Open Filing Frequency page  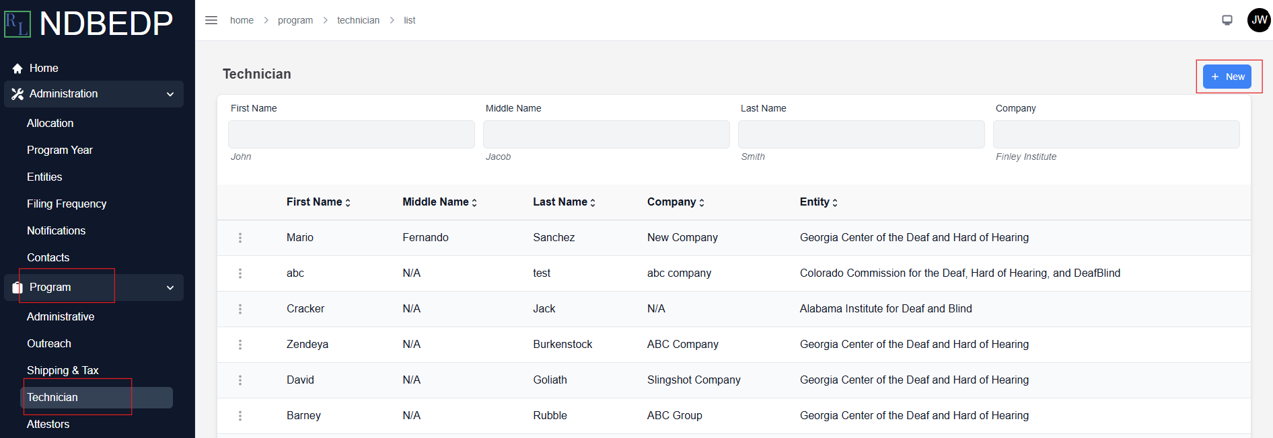point(67,204)
